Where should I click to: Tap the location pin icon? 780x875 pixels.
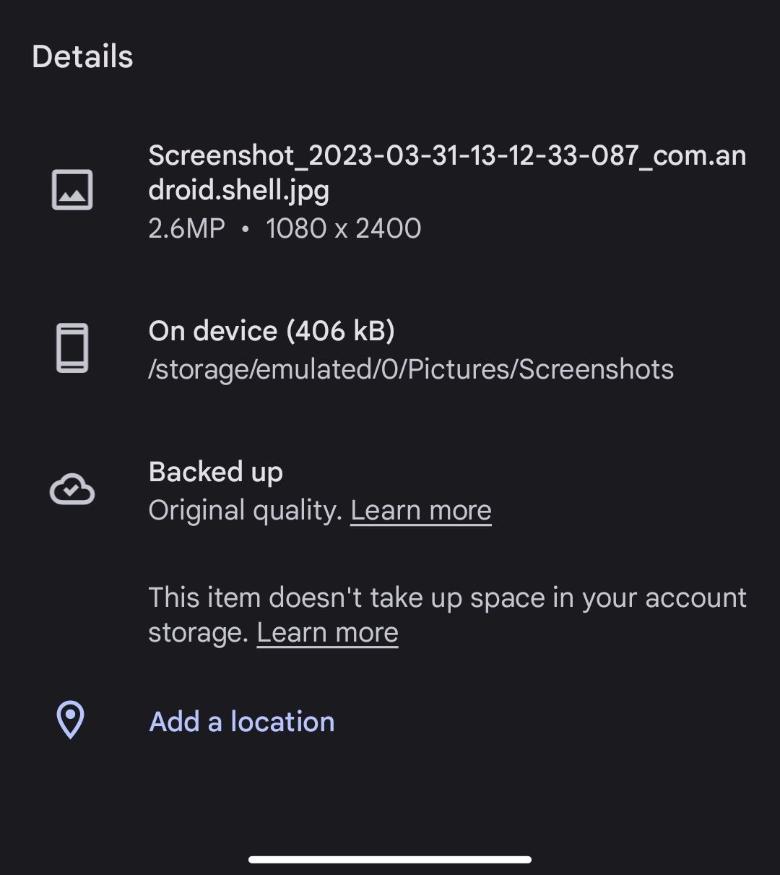pos(71,720)
